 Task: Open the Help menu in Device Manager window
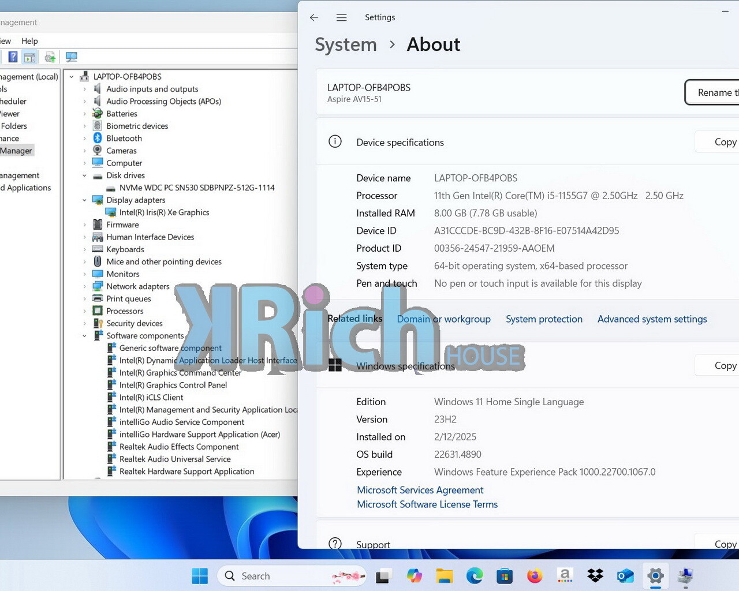(29, 41)
